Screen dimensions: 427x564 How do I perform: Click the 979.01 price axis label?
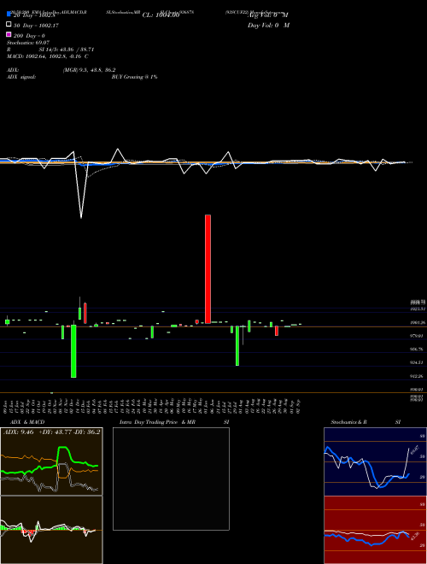tap(417, 336)
